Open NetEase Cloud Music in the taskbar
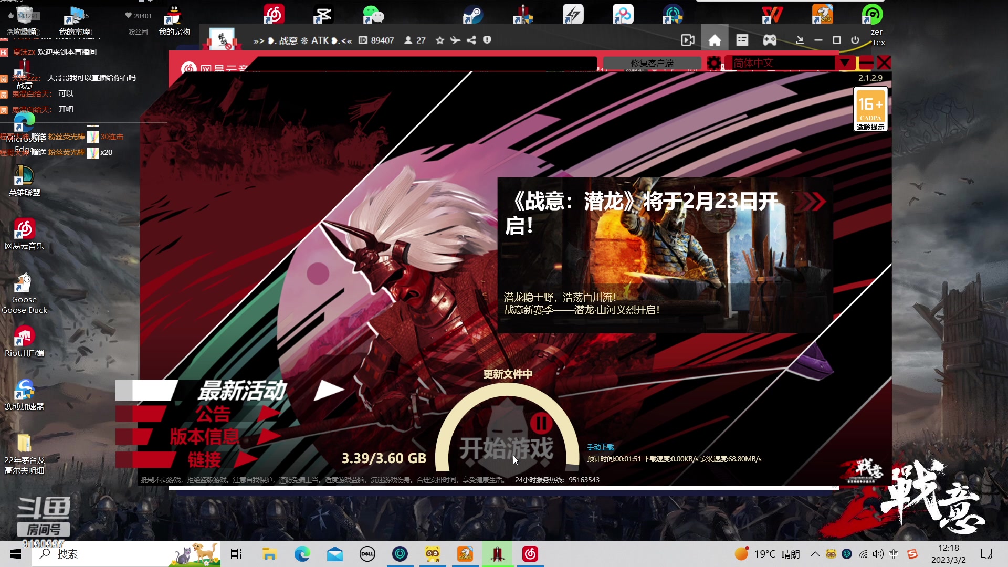Screen dimensions: 1008x567 tap(530, 554)
